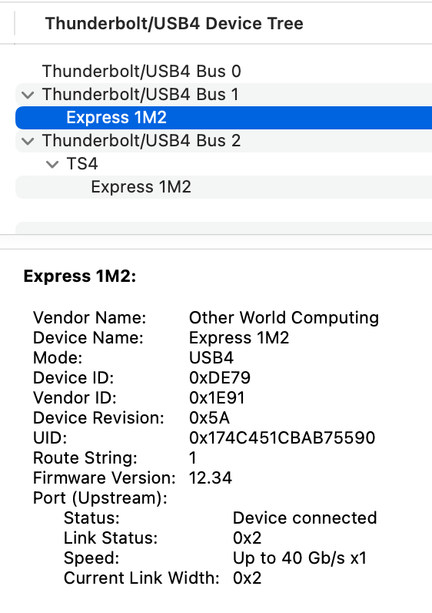Click the Mode: label
The image size is (432, 613).
click(x=58, y=358)
